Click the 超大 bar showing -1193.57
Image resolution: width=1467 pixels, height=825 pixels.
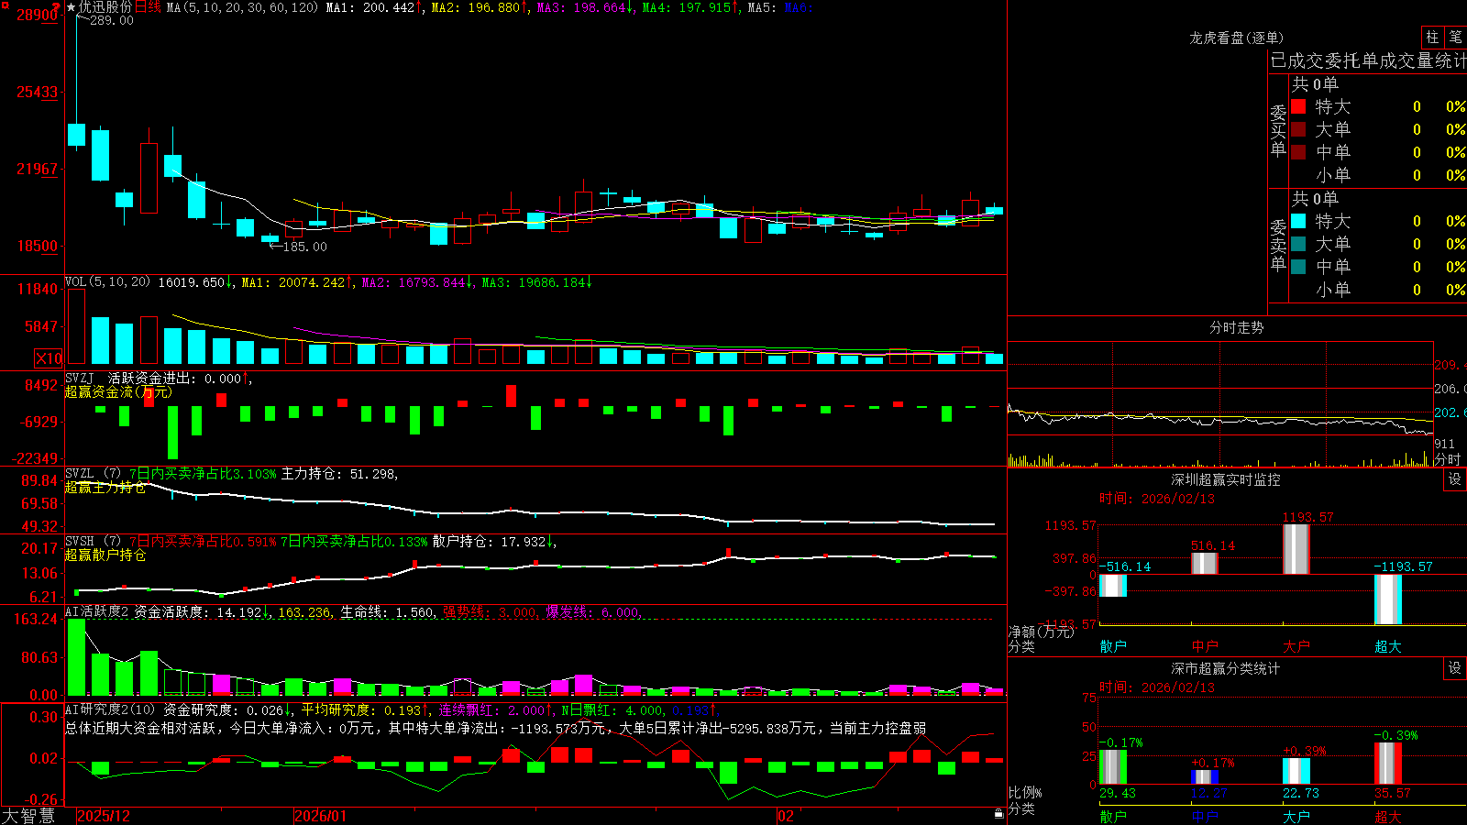point(1388,599)
